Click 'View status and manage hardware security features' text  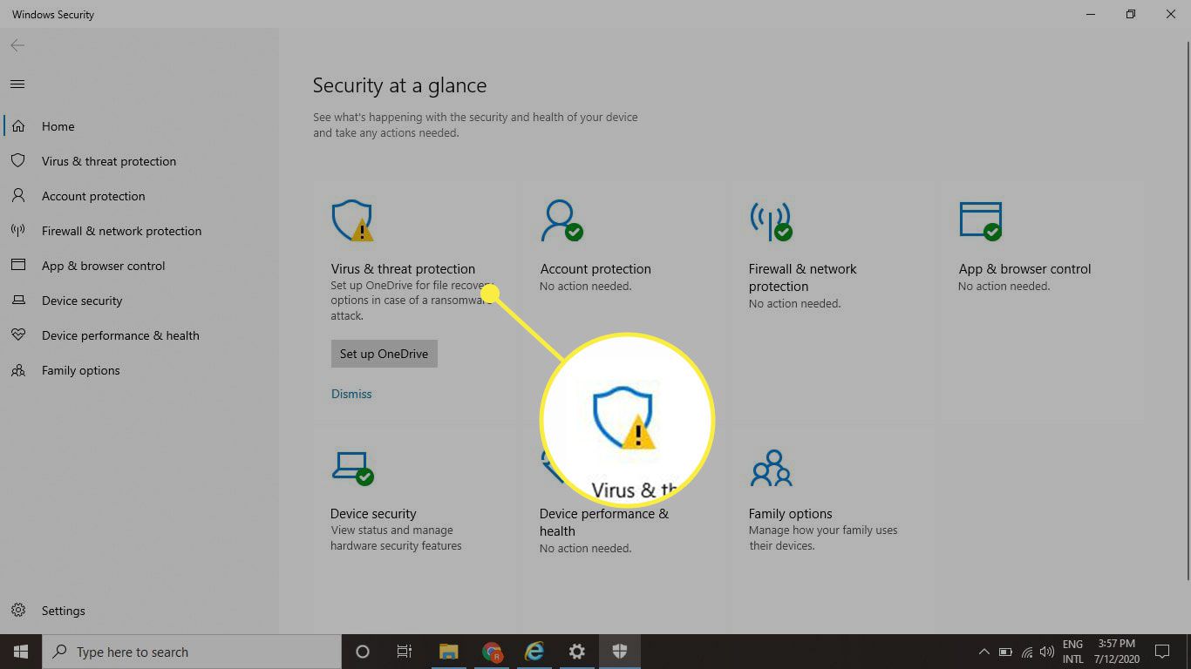(396, 538)
